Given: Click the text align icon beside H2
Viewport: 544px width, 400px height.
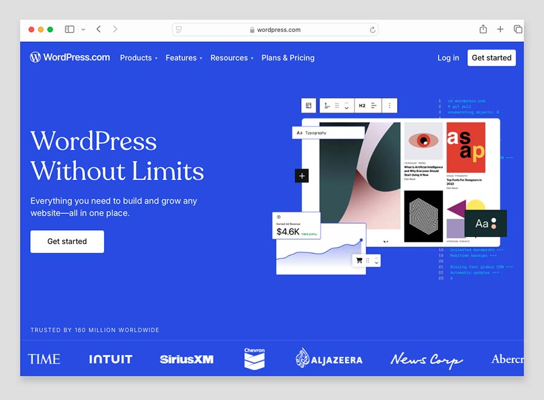Looking at the screenshot, I should [x=374, y=106].
